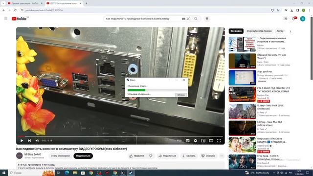The width and height of the screenshot is (313, 176).
Task: Open YouTube notifications bell
Action: (x=293, y=19)
